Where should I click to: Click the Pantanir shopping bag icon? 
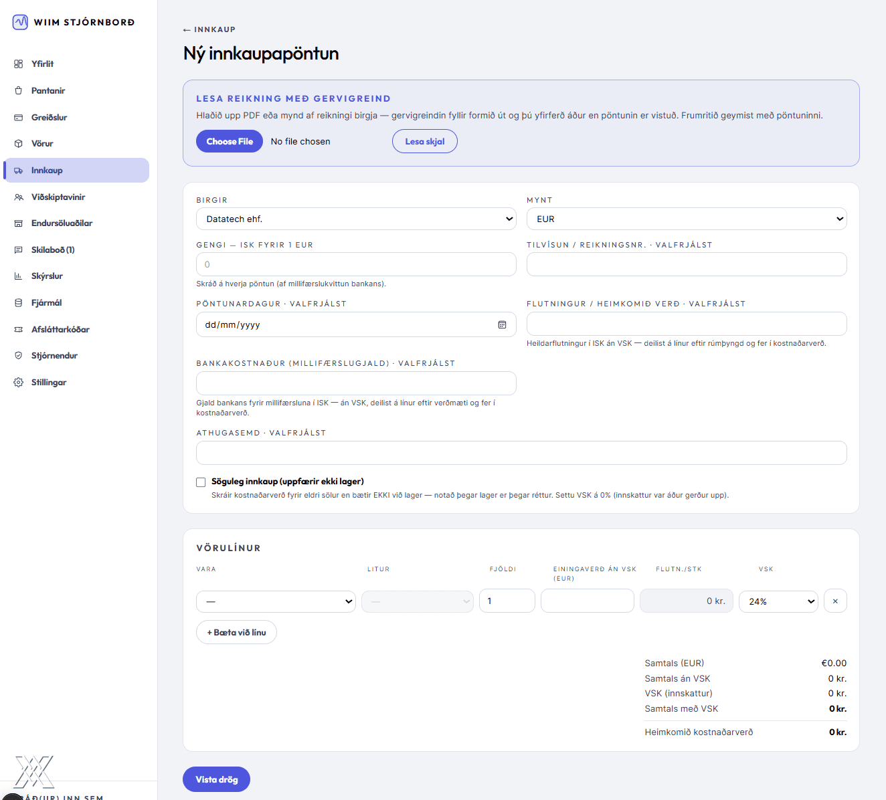point(19,90)
